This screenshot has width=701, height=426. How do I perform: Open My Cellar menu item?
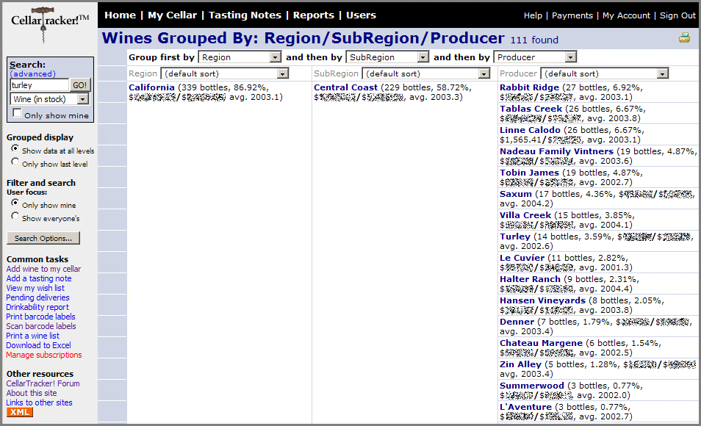pos(172,15)
